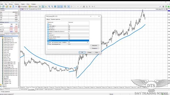This screenshot has height=95, width=170.
Task: Click OK in the PSAR_Adapt_PRO dialog
Action: 82,52
